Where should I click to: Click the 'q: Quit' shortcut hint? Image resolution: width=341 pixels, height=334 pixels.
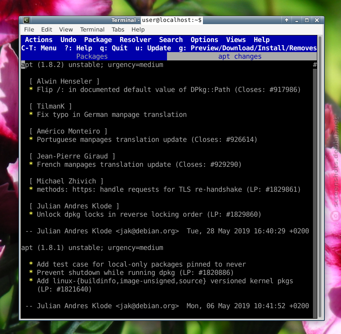(x=114, y=48)
